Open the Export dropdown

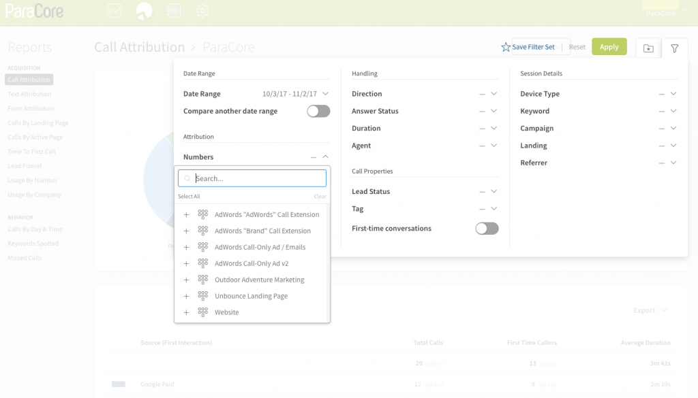tap(650, 310)
